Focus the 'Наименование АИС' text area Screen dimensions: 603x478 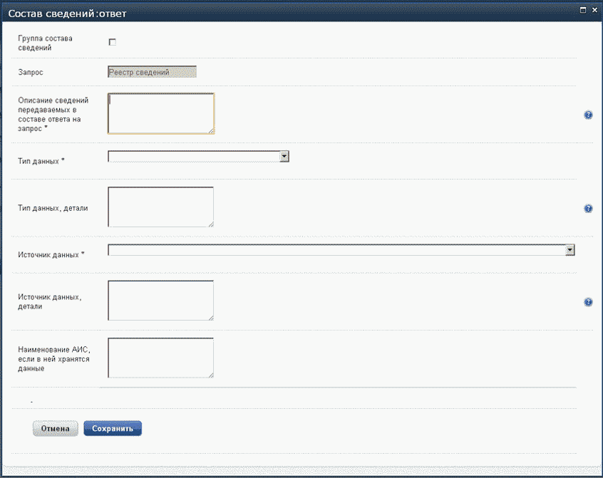pyautogui.click(x=160, y=358)
